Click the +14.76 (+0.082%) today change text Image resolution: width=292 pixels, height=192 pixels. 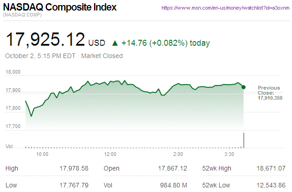tap(166, 43)
